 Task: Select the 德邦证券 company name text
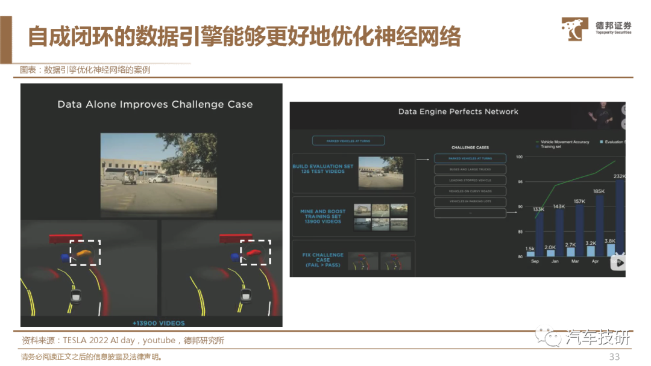point(613,26)
